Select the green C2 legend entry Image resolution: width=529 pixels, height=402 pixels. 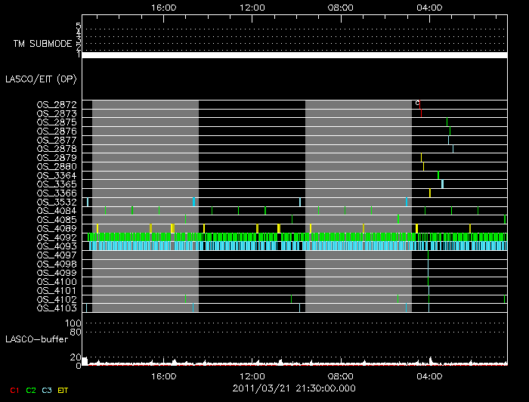(30, 389)
